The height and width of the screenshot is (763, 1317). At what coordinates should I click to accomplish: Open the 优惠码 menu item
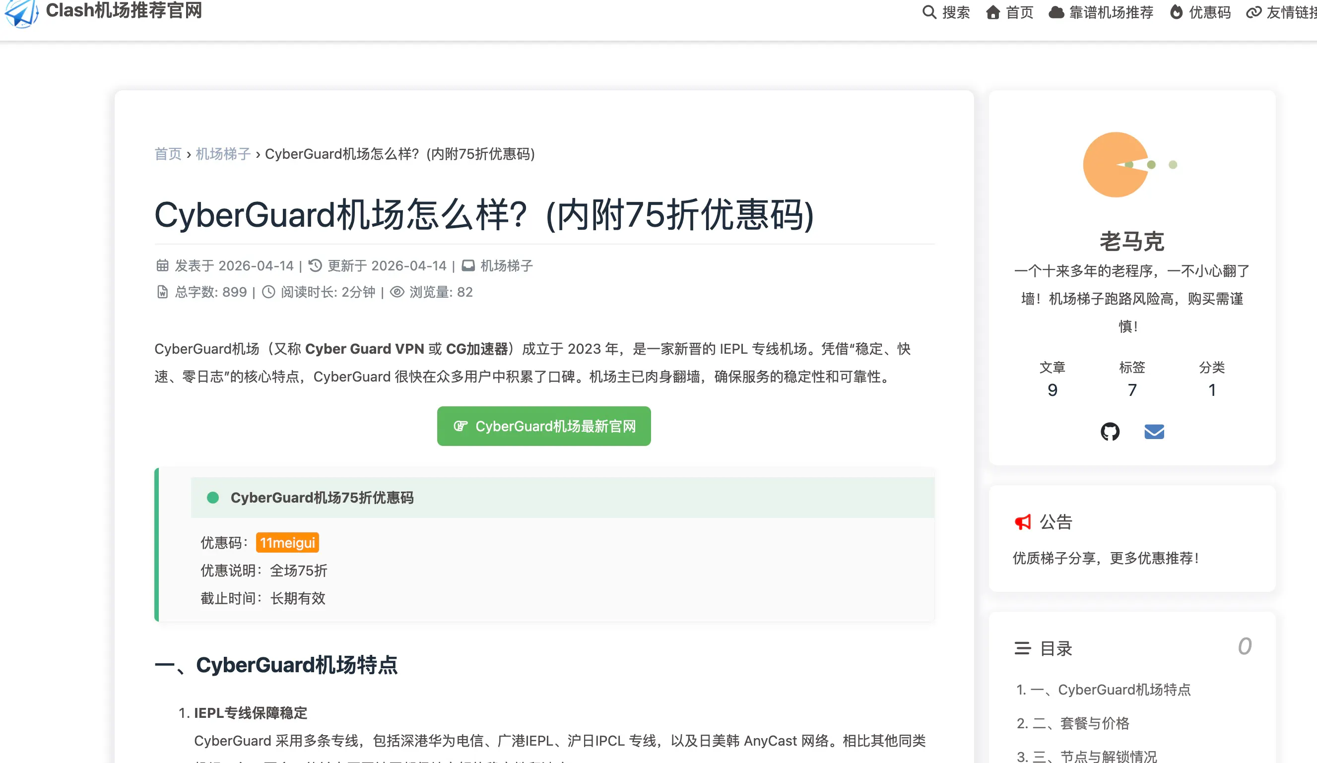pos(1210,12)
